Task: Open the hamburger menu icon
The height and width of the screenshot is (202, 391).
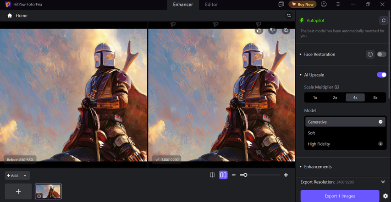Action: point(338,4)
